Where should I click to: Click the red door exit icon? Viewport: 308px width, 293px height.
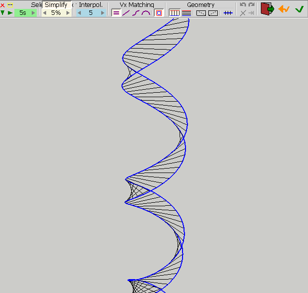[267, 8]
